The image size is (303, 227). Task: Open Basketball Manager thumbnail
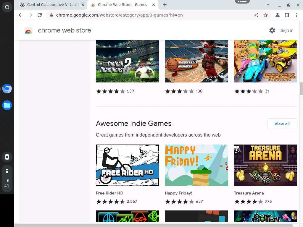point(196,61)
